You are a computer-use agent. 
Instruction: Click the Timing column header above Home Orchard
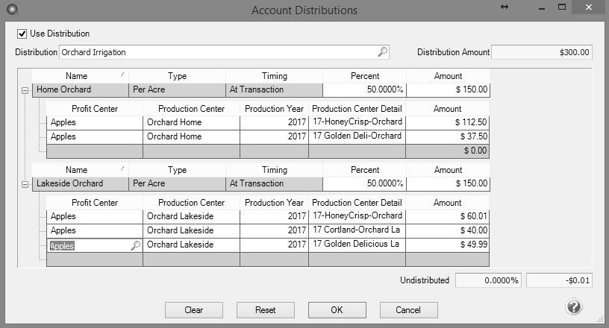point(274,76)
